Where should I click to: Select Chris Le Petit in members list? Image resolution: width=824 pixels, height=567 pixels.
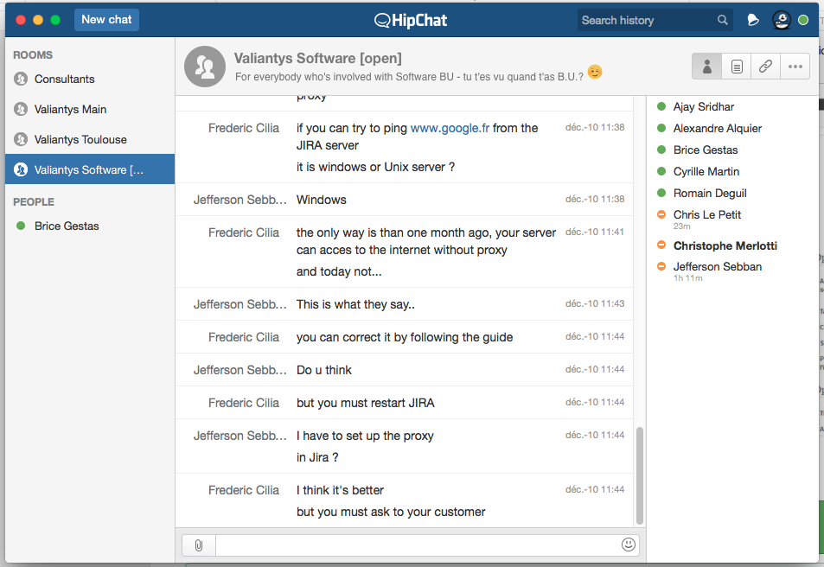(706, 214)
